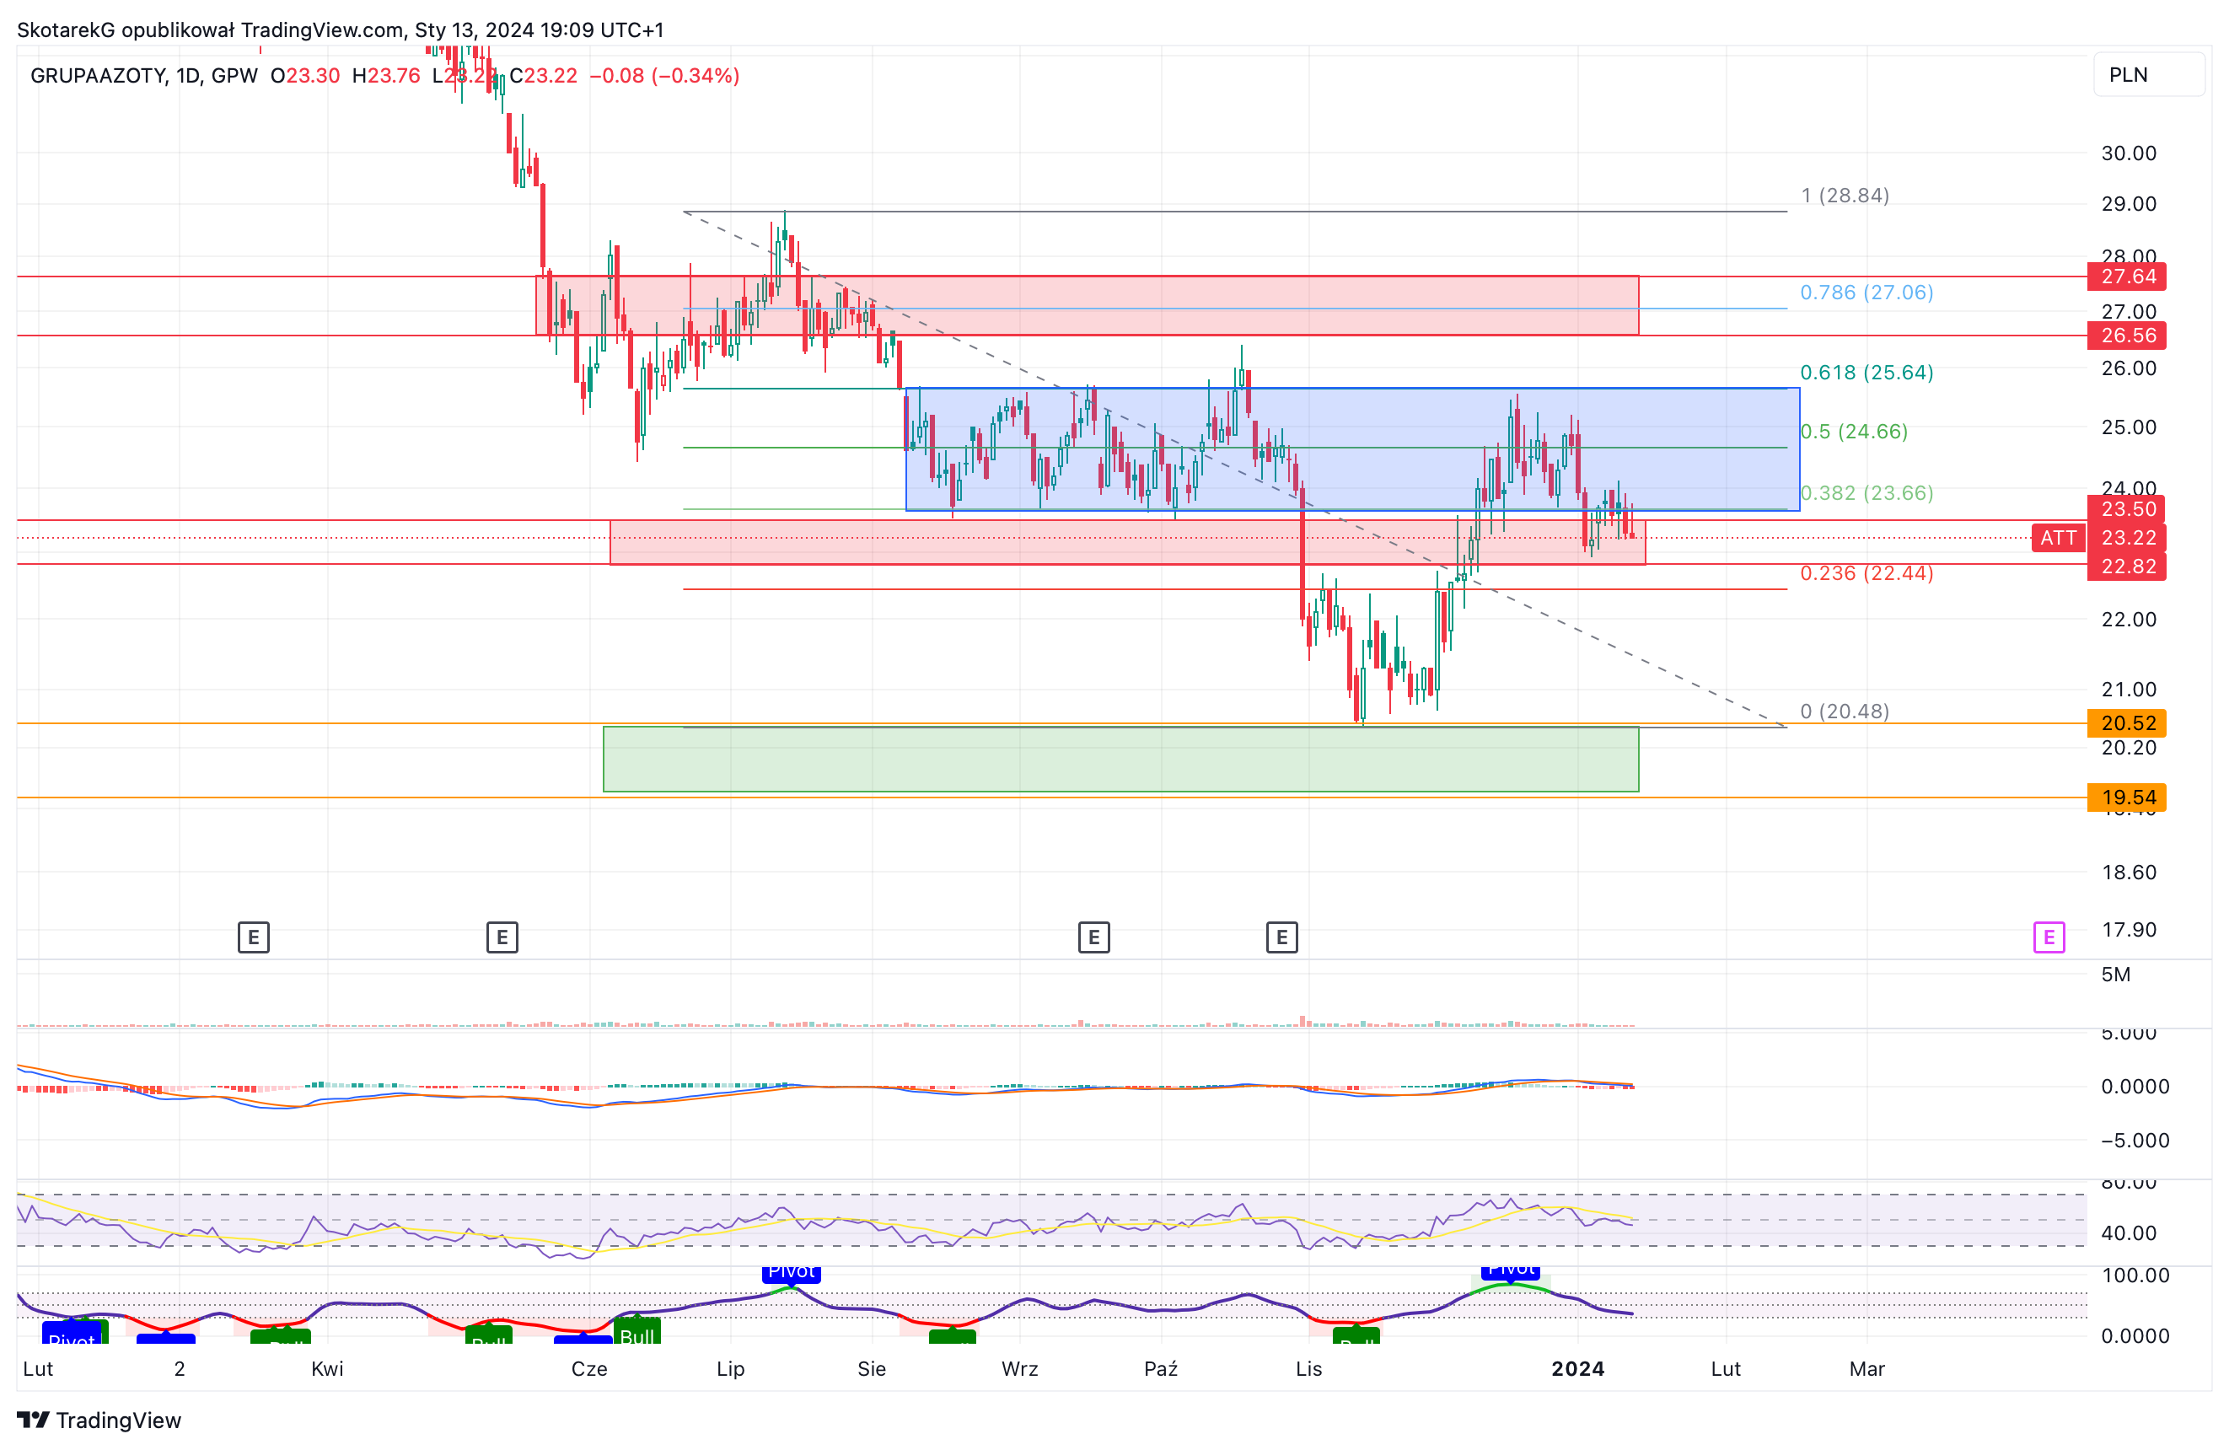Click the open value O23.30
2229x1450 pixels.
click(x=305, y=75)
